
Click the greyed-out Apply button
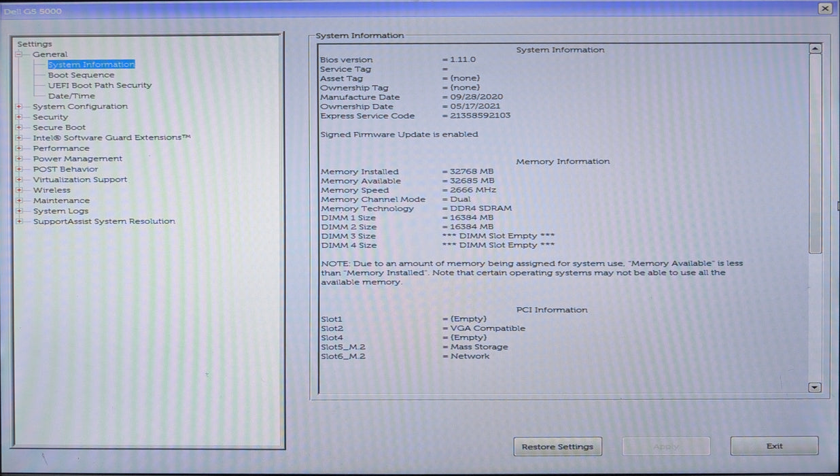(666, 447)
